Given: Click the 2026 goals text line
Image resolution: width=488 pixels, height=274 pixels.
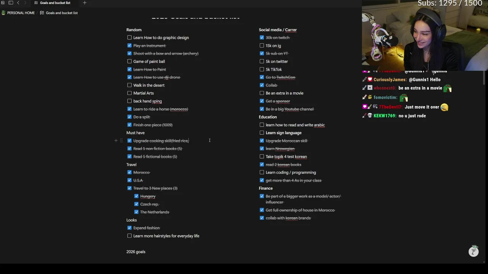Looking at the screenshot, I should [x=136, y=252].
